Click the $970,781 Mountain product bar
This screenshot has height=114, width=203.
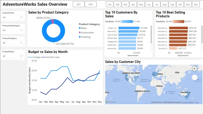(179, 28)
